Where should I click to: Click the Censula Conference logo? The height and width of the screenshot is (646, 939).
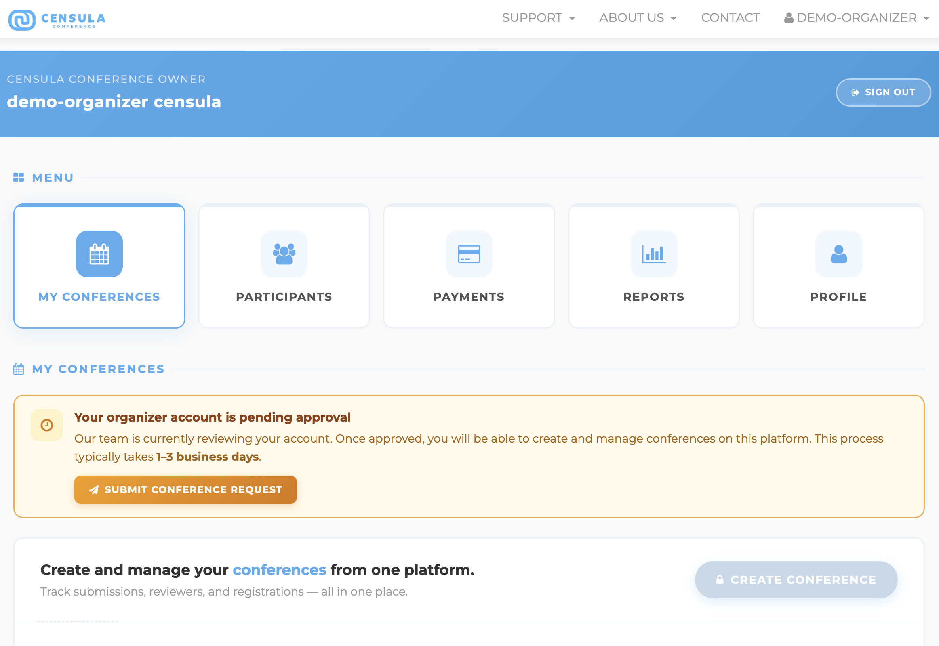point(57,19)
